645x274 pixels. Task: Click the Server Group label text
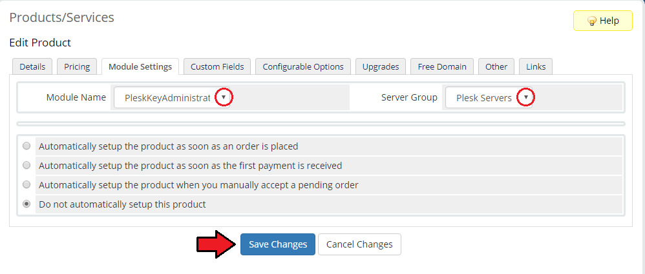[409, 97]
